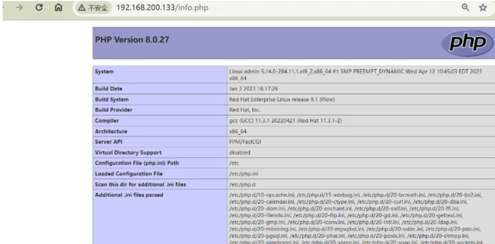Click the Architecture x86_64 value
The width and height of the screenshot is (495, 244).
(x=239, y=131)
